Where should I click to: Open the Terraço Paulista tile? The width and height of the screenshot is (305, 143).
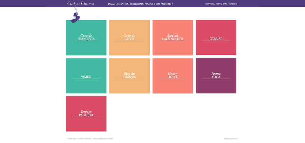coord(86,114)
